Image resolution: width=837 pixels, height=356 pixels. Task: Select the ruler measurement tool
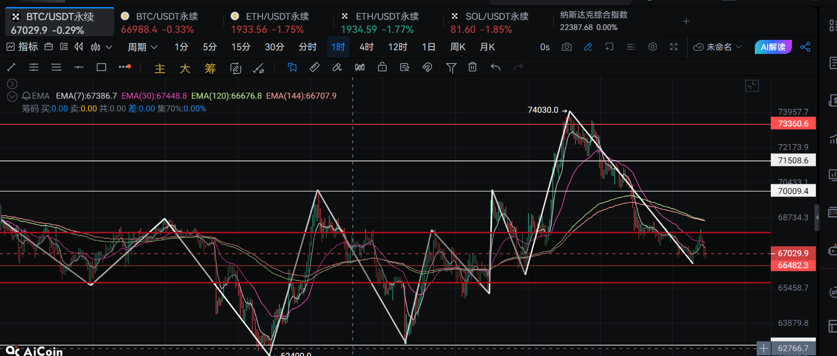pyautogui.click(x=315, y=68)
